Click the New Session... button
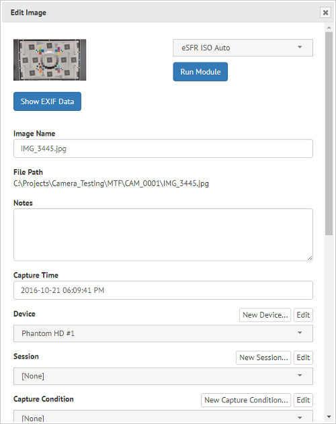This screenshot has height=424, width=336. [x=263, y=357]
